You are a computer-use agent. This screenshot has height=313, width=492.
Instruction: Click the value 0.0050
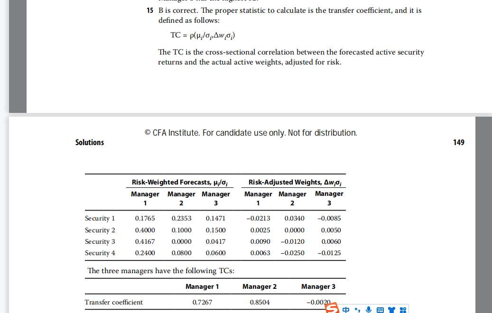coord(331,230)
